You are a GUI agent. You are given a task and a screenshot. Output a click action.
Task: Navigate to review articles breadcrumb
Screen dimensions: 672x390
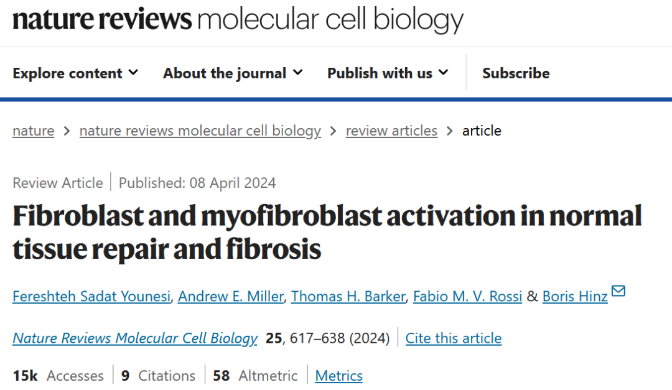[x=392, y=131]
